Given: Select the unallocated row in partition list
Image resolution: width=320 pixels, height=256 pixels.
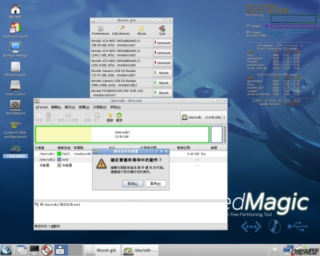Looking at the screenshot, I should (130, 165).
